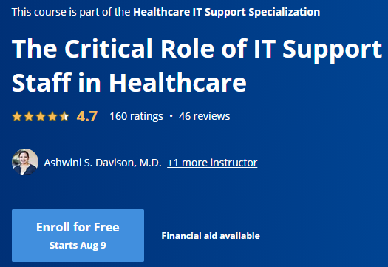Select Ashwini S. Davison, M.D. name

point(103,163)
